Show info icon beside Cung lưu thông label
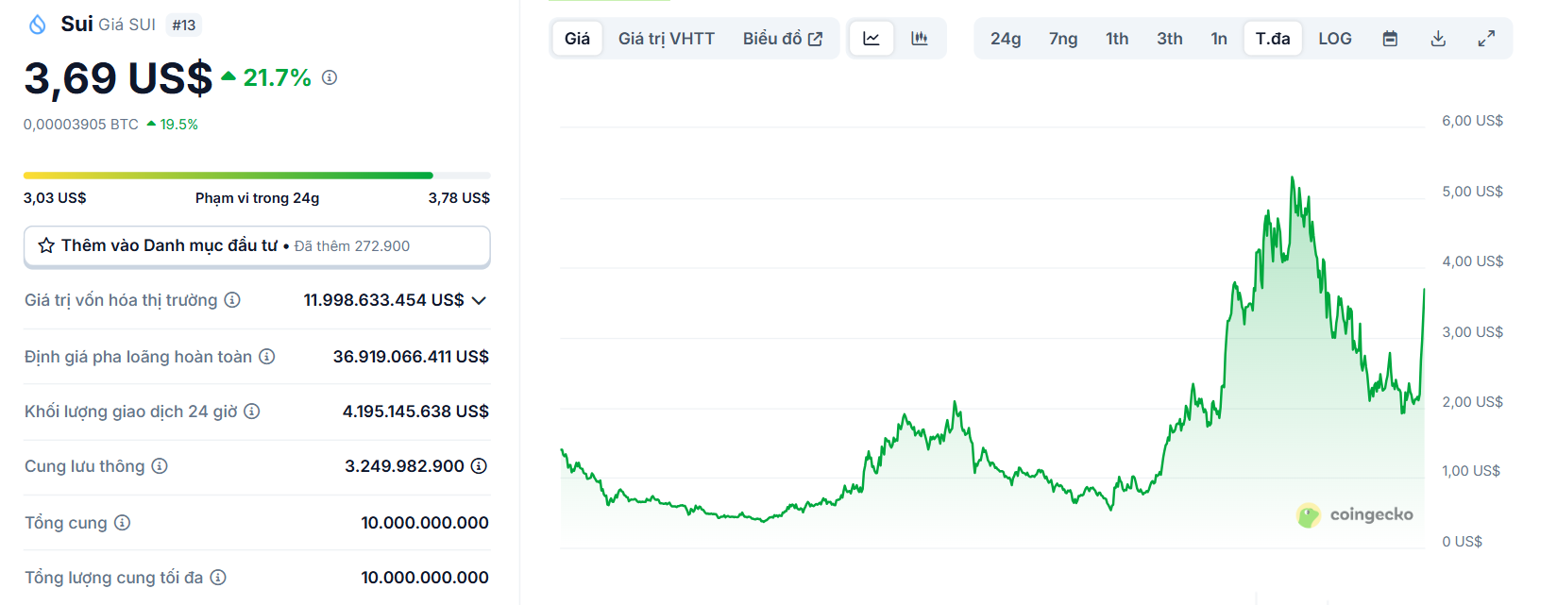The width and height of the screenshot is (1557, 605). click(160, 466)
